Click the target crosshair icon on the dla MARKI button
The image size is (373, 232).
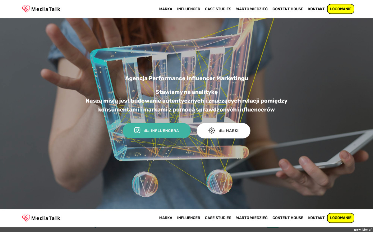[212, 131]
